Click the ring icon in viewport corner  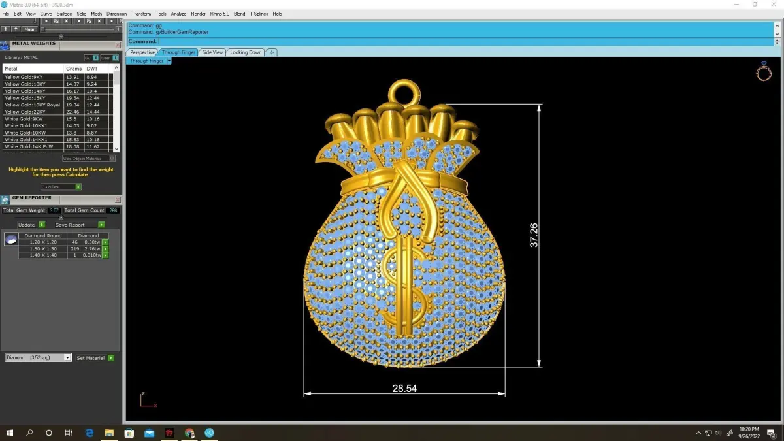pos(764,72)
